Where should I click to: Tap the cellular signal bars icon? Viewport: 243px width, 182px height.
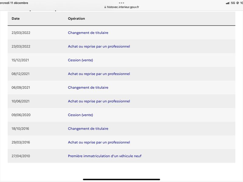click(x=228, y=3)
